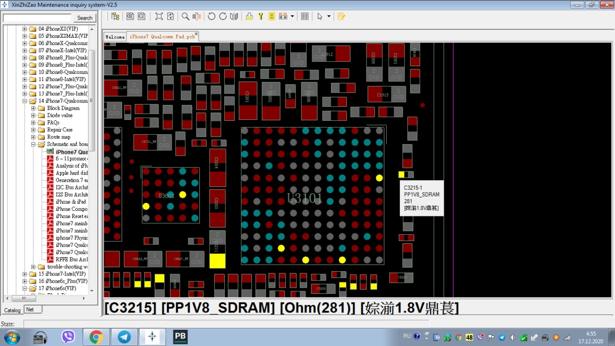Screen dimensions: 615x346
Task: Open Viber from the taskbar
Action: (68, 337)
